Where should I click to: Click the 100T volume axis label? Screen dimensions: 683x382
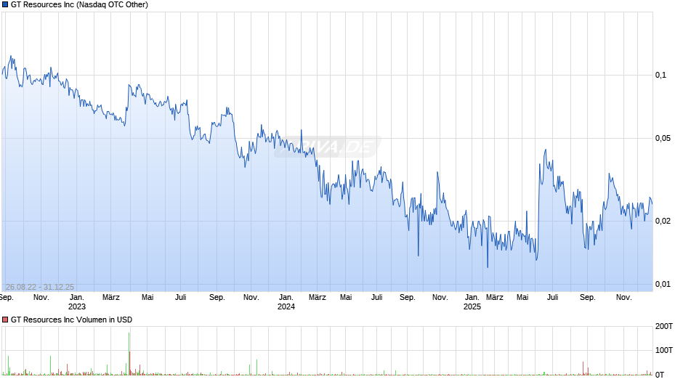(x=664, y=350)
